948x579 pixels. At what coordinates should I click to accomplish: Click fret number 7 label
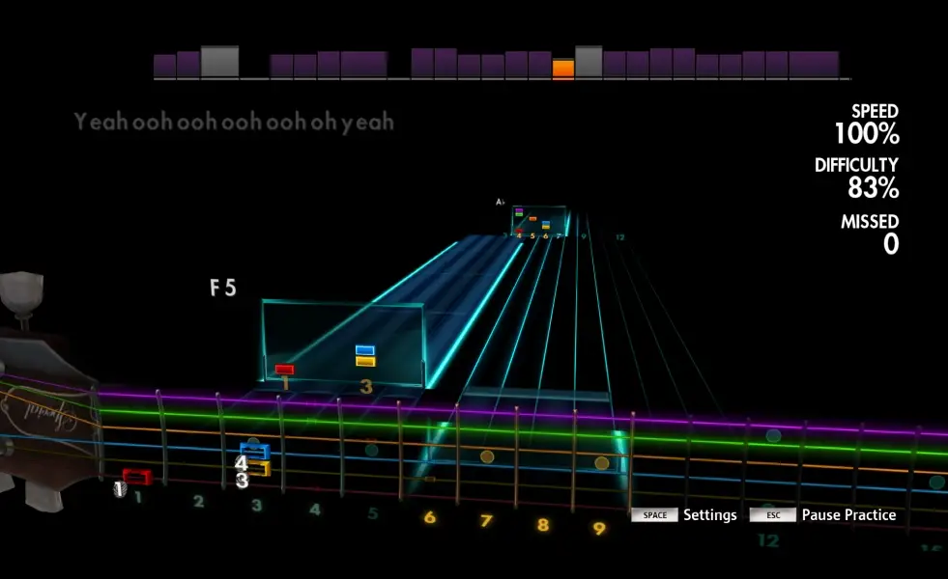tap(486, 521)
